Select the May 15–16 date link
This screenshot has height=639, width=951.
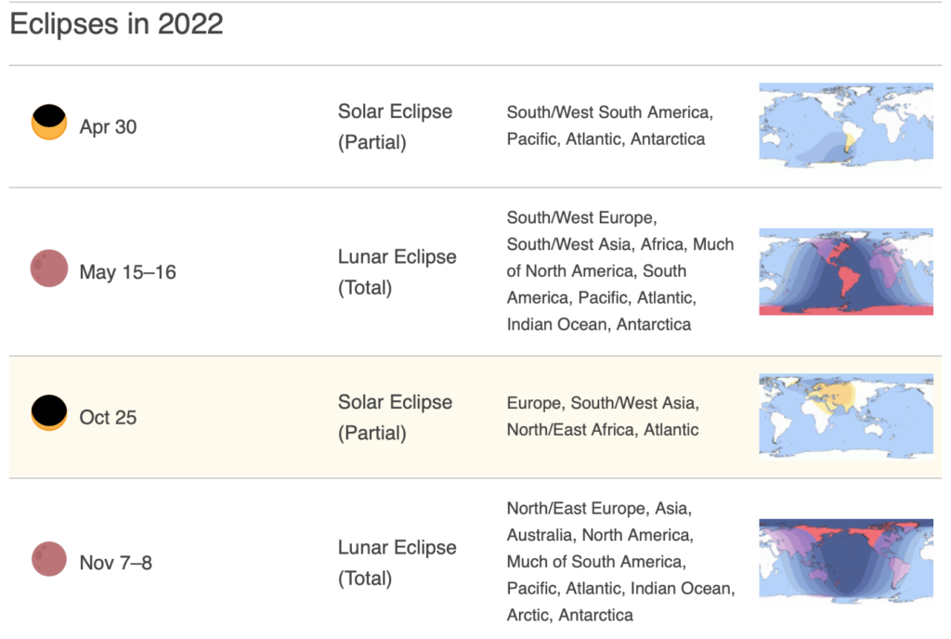127,272
